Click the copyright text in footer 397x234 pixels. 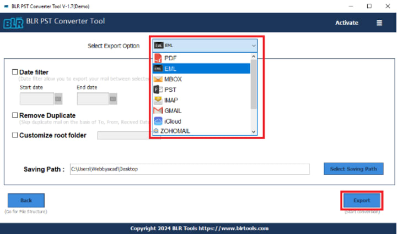(x=199, y=229)
